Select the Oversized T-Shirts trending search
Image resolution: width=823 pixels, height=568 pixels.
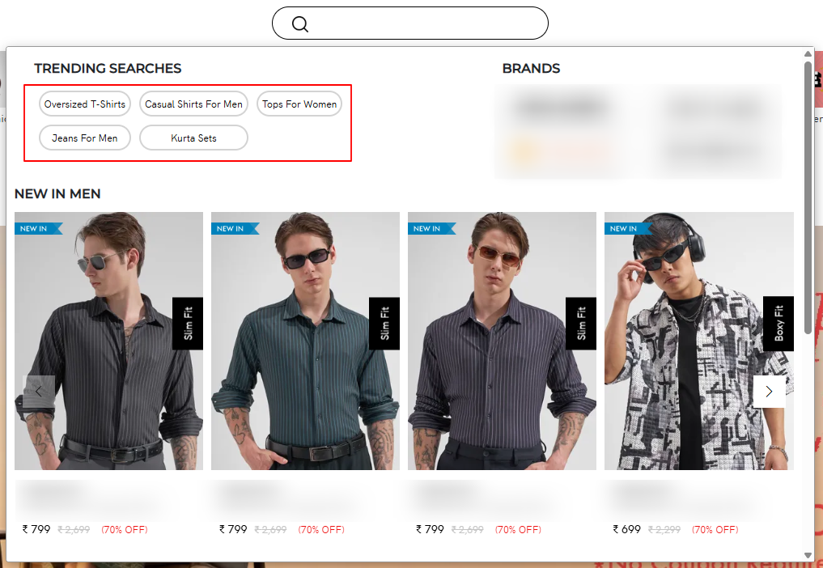point(85,104)
